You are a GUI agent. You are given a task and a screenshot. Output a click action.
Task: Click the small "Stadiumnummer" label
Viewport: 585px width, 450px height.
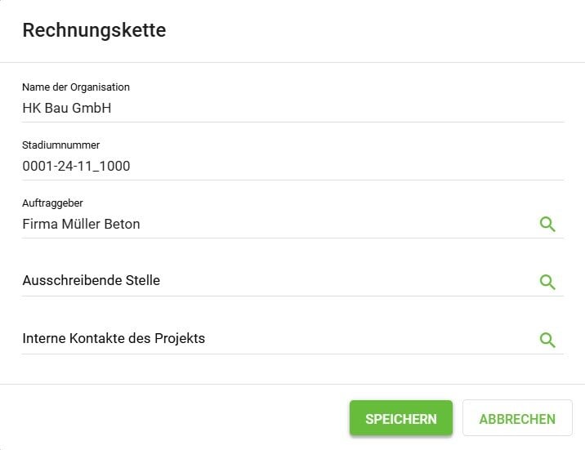60,145
